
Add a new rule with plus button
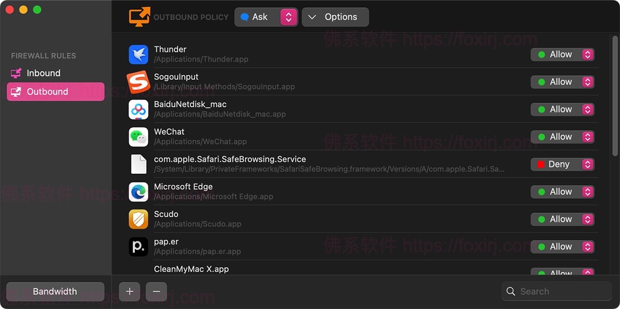coord(130,291)
